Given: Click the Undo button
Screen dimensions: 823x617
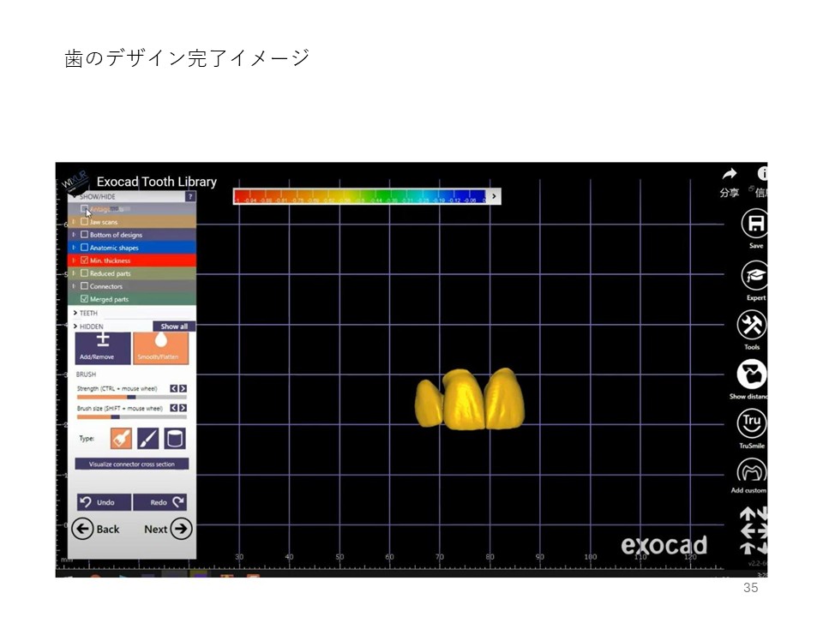Looking at the screenshot, I should pyautogui.click(x=103, y=502).
